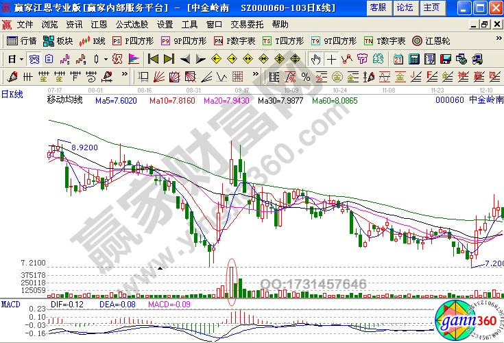Open the 交易委托 menu
Screen dimensions: 504x343
(x=247, y=24)
